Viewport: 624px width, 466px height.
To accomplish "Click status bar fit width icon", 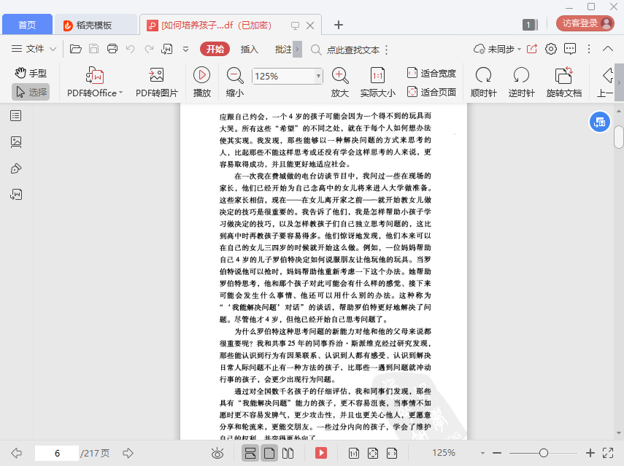I will tap(392, 453).
